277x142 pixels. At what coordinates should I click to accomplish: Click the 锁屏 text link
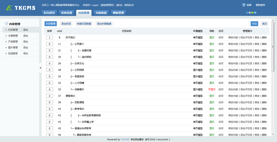[249, 5]
